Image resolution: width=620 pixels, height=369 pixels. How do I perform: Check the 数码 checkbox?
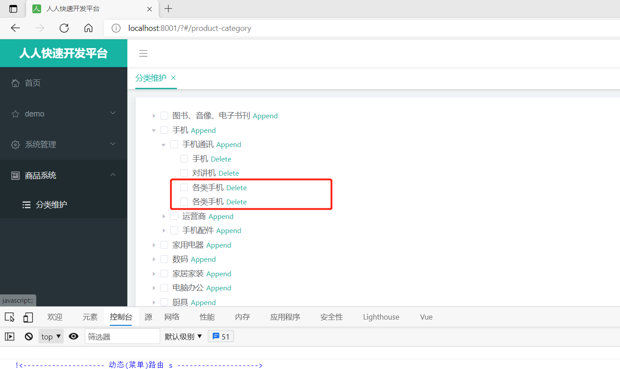[165, 259]
